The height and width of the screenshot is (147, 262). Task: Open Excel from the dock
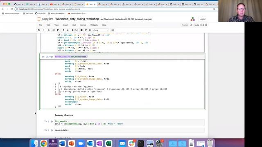pyautogui.click(x=108, y=143)
